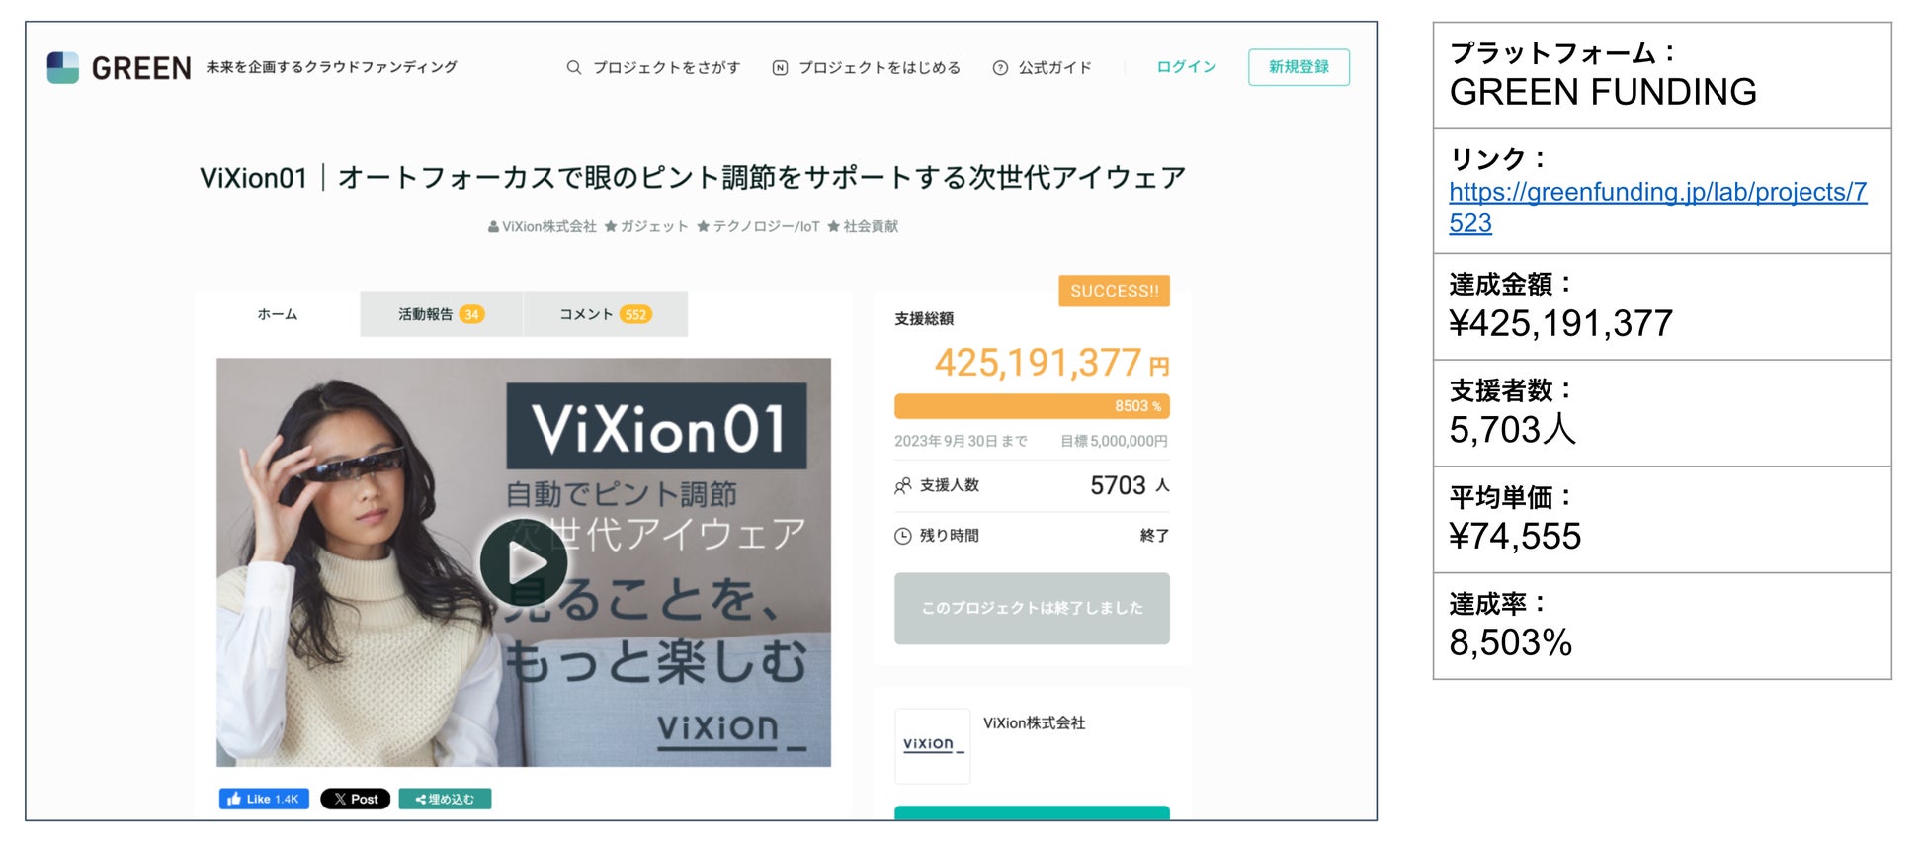Click the 8503% funding progress bar

coord(1032,406)
